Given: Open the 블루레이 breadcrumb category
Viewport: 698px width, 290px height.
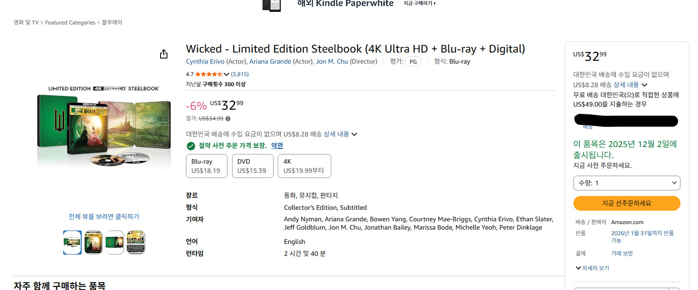Looking at the screenshot, I should (x=112, y=23).
